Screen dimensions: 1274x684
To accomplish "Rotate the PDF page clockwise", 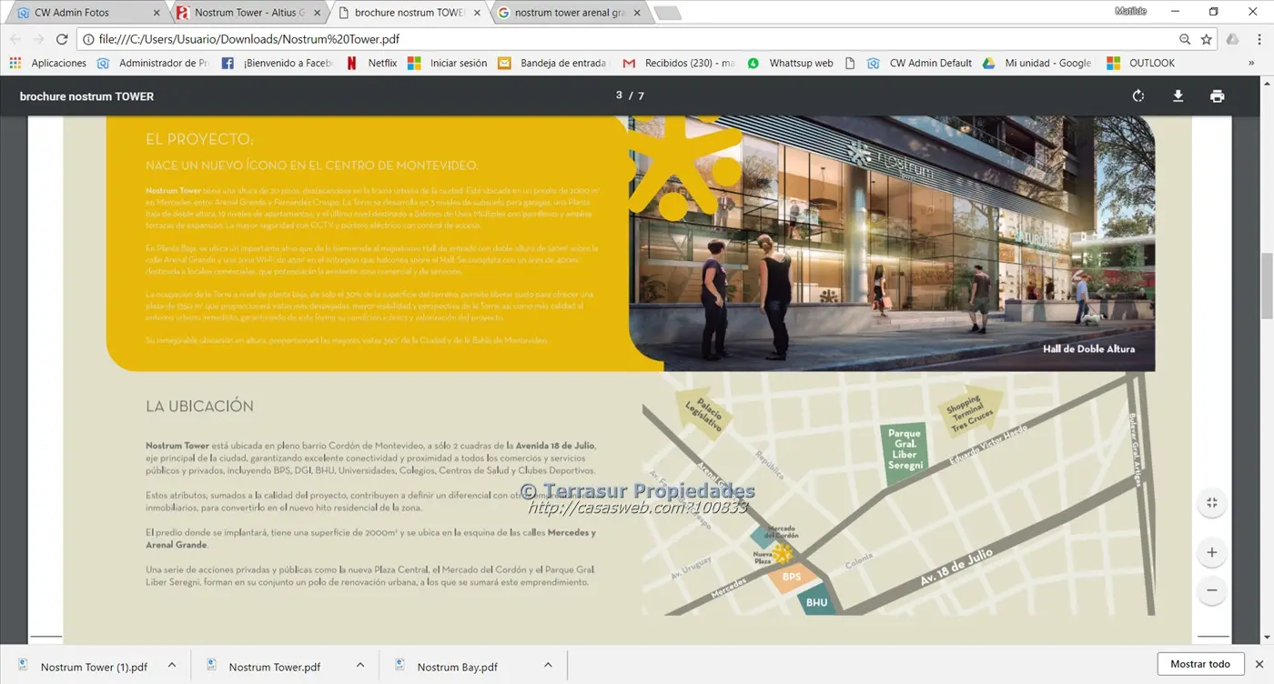I will tap(1137, 96).
